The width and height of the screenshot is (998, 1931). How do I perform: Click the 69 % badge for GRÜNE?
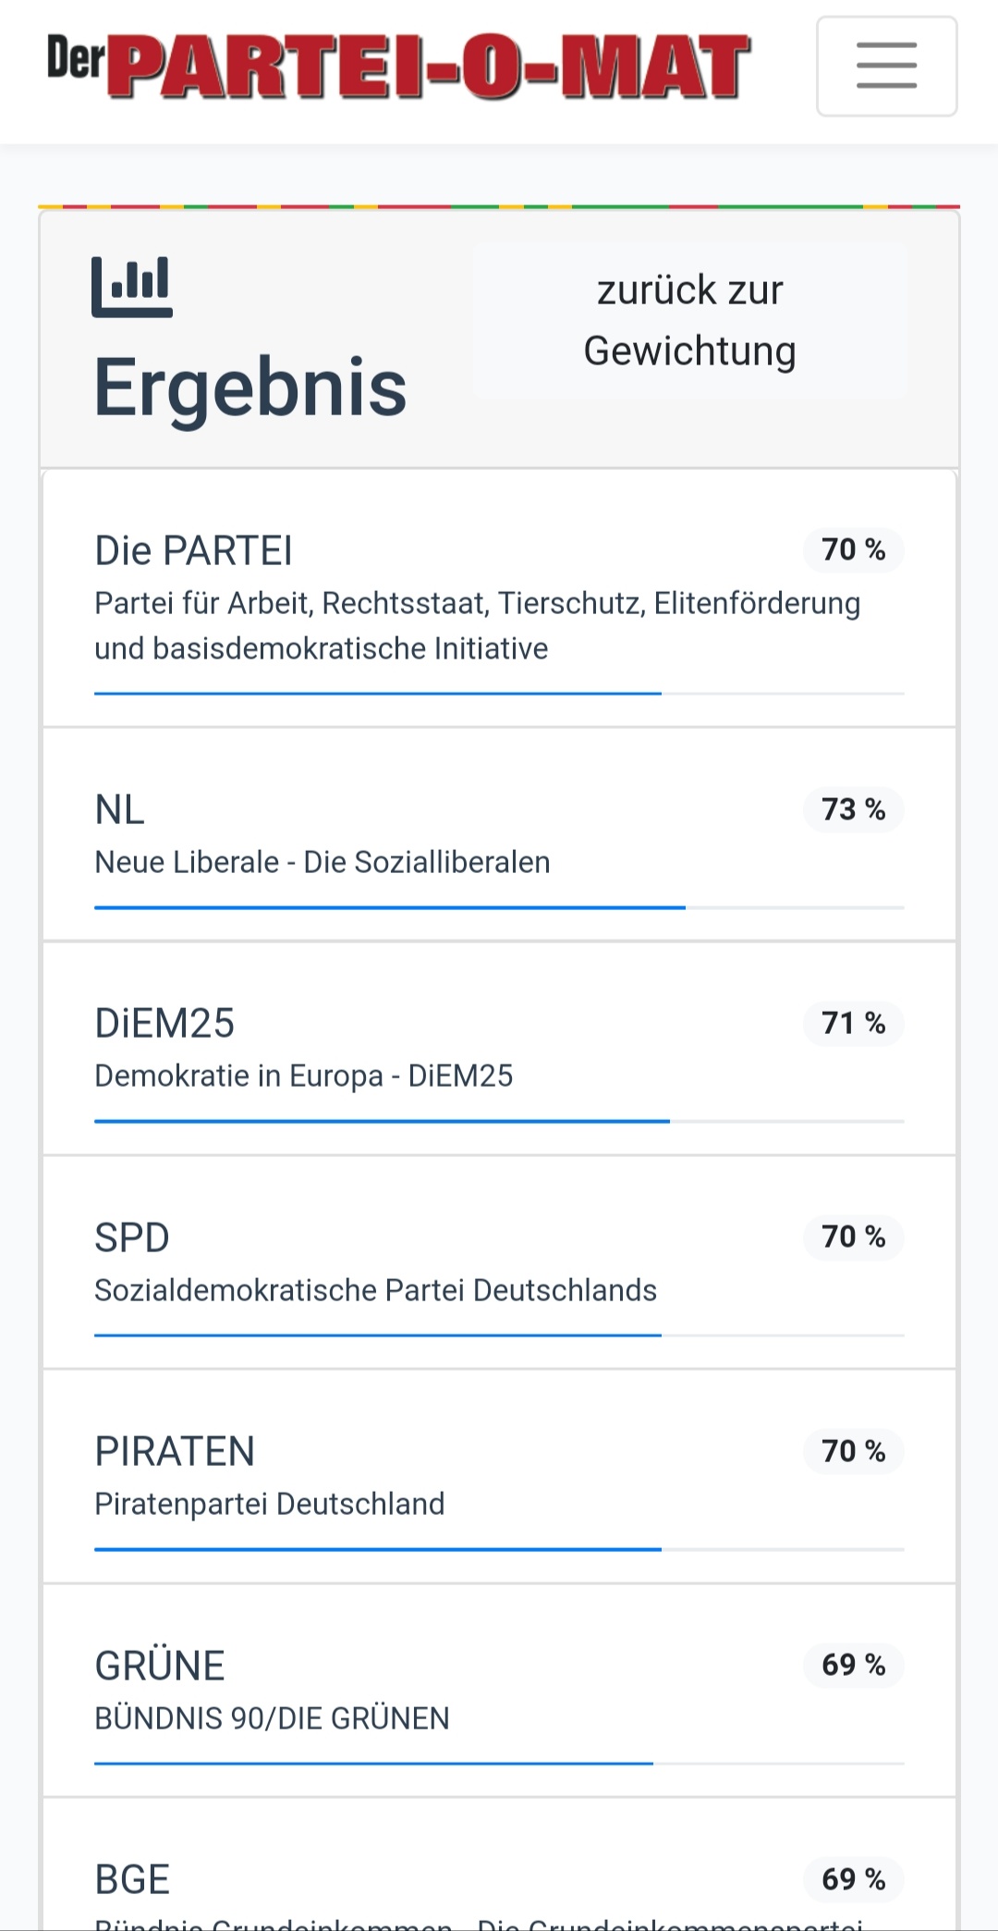click(853, 1665)
